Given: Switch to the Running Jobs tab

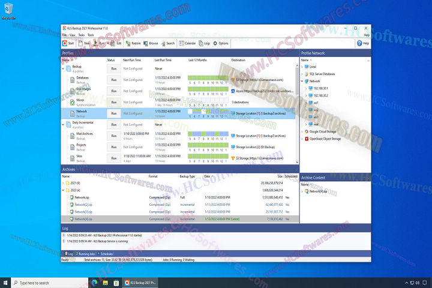Looking at the screenshot, I should (85, 254).
